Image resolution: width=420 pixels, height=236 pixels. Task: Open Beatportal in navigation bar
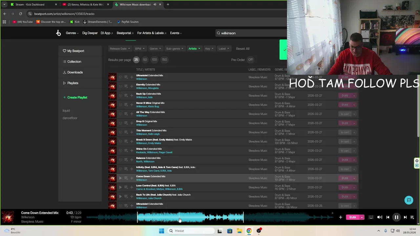(x=125, y=33)
